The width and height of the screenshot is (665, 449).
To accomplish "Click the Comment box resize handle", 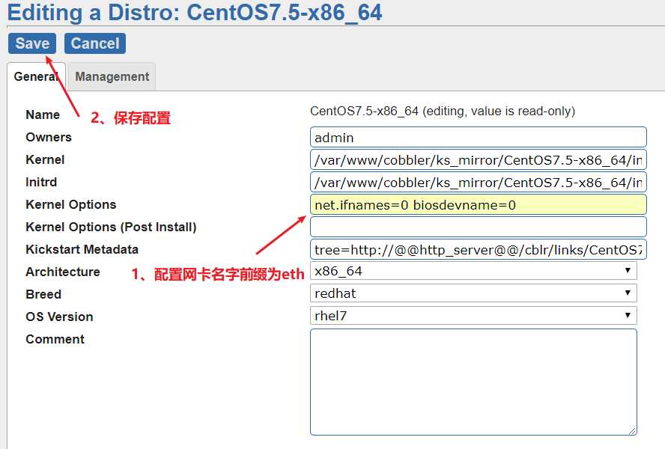I will click(632, 431).
